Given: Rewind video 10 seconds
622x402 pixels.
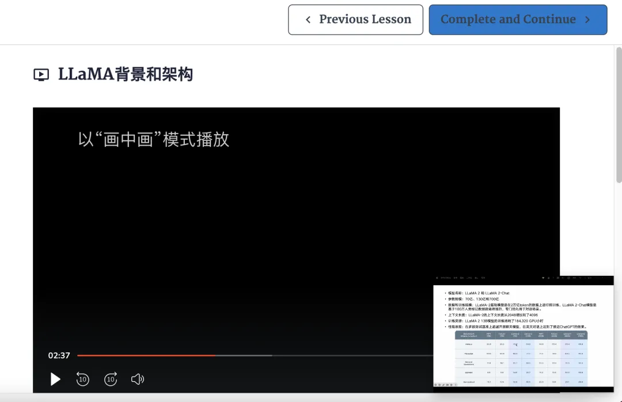Looking at the screenshot, I should [x=82, y=380].
